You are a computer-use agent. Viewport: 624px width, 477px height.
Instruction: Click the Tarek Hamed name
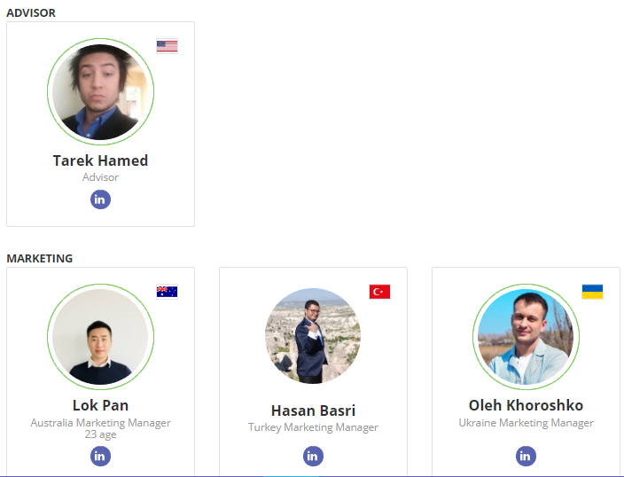click(x=100, y=160)
